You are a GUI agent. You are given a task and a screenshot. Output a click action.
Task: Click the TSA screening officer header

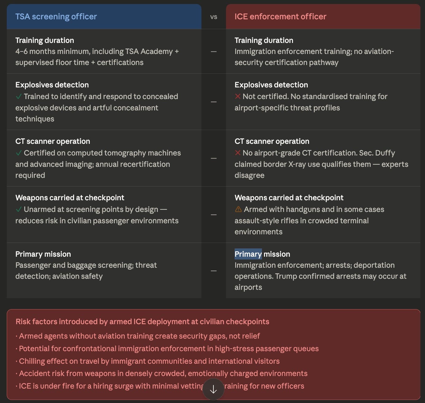[x=56, y=17]
